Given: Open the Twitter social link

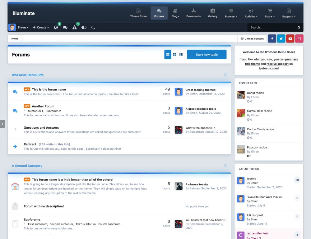Looking at the screenshot, I should pyautogui.click(x=281, y=38).
